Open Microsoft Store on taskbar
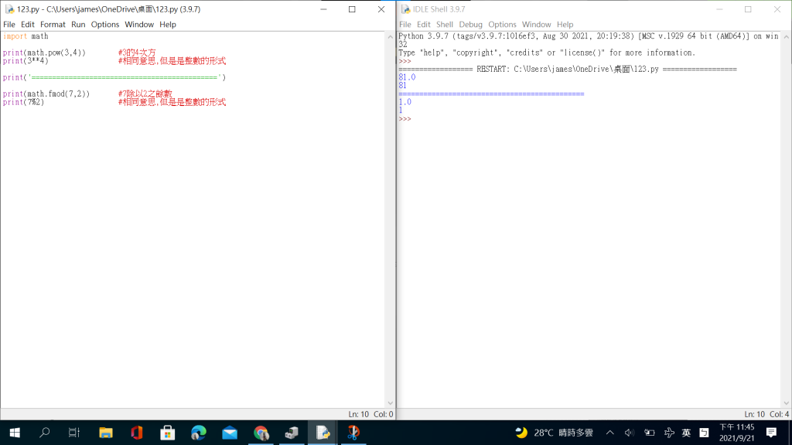792x445 pixels. pyautogui.click(x=168, y=433)
